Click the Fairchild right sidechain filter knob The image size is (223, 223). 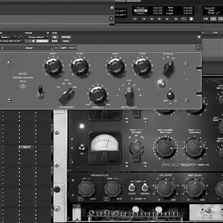(x=113, y=188)
